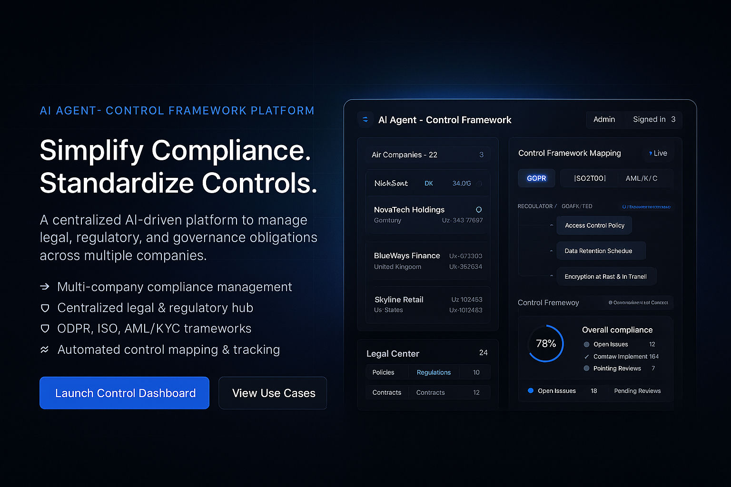The height and width of the screenshot is (487, 731).
Task: Click the NovaTech Holdings status circle icon
Action: click(x=478, y=209)
